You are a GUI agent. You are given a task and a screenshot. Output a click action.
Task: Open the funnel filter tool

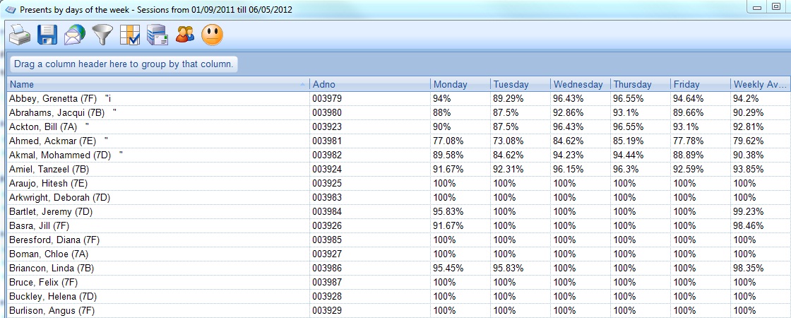[x=103, y=35]
